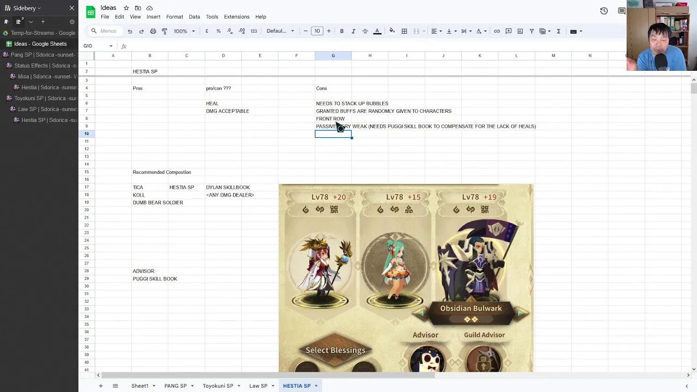Open the Insert menu
Viewport: 697px width, 392px height.
(x=153, y=17)
